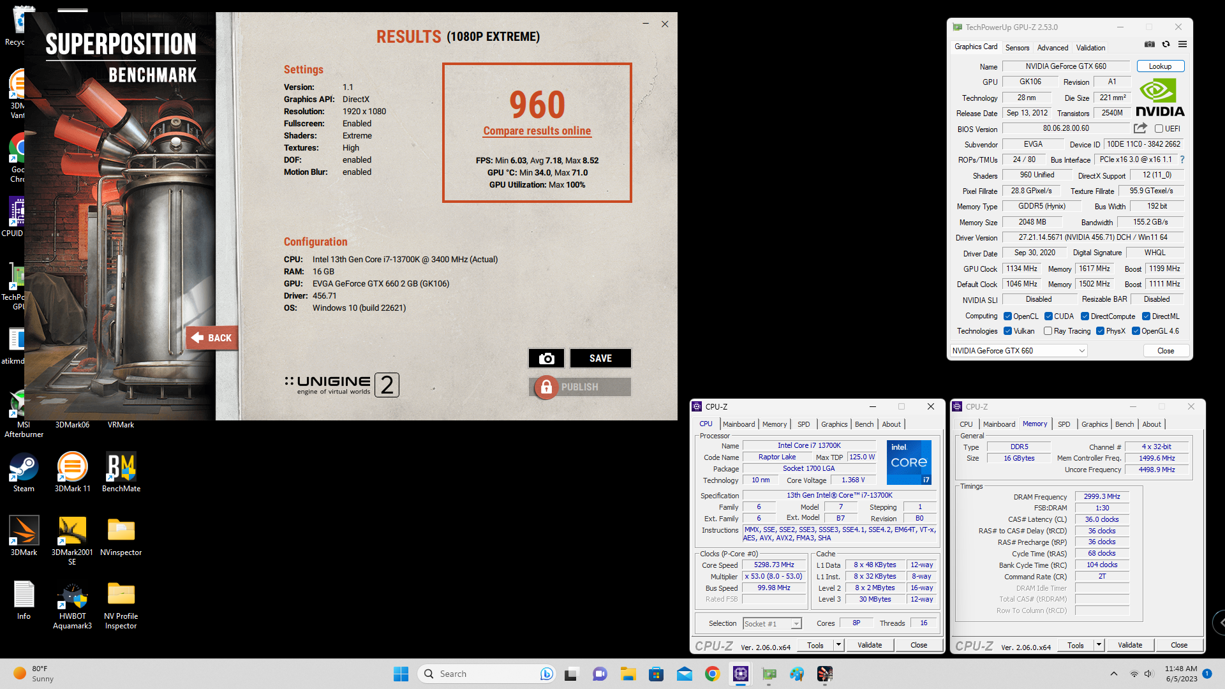Open the Info text file icon

(24, 600)
